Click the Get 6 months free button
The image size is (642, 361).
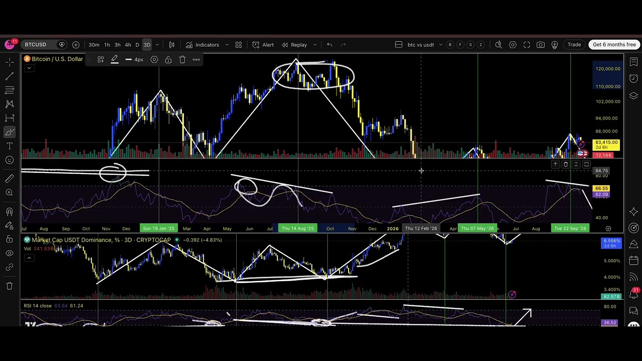[614, 45]
